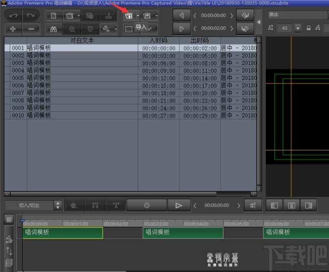Image resolution: width=329 pixels, height=272 pixels.
Task: Toggle the font size lock icon
Action: coord(309,28)
